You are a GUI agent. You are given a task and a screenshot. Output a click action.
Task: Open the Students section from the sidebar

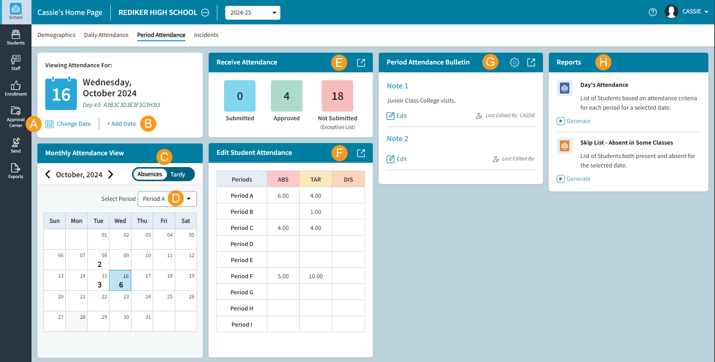[15, 37]
